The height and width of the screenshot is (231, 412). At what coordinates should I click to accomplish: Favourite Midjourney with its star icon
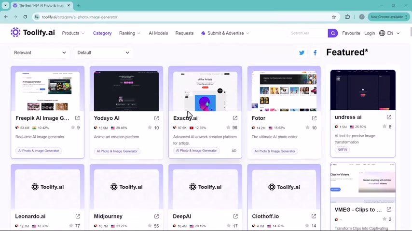[x=150, y=226]
